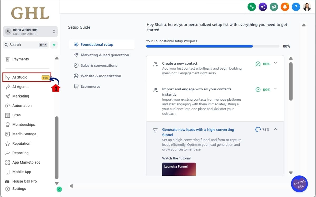
Task: Click the 100% checkmark for Create a new contact
Action: click(258, 64)
